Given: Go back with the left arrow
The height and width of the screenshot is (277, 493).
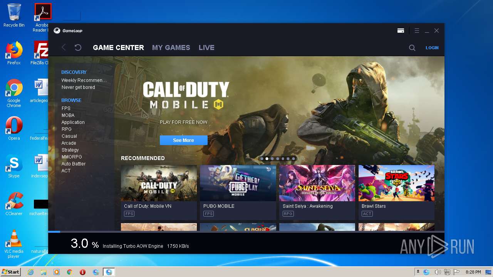Looking at the screenshot, I should [x=64, y=47].
